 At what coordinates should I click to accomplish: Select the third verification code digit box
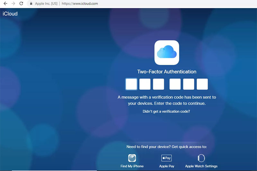[x=158, y=84]
